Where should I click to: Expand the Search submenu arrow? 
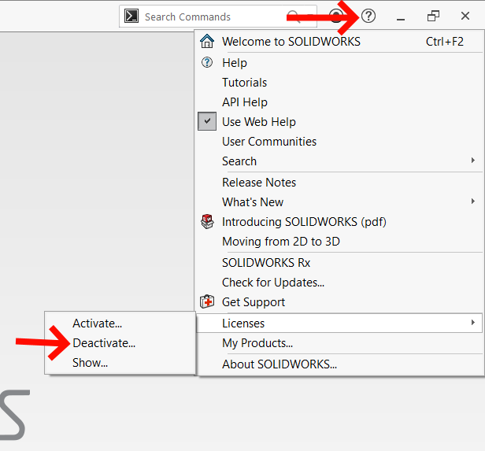click(x=472, y=160)
